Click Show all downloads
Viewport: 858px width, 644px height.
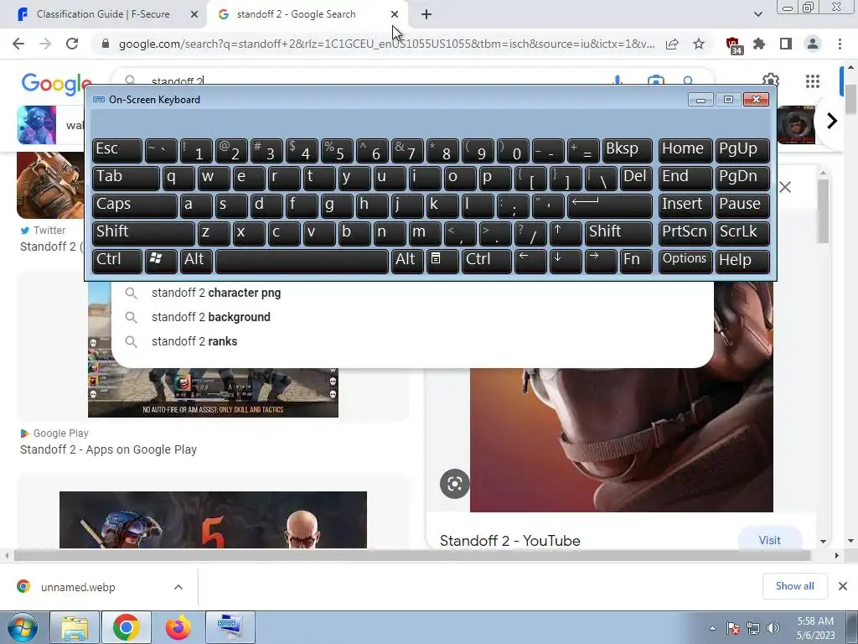click(x=794, y=586)
